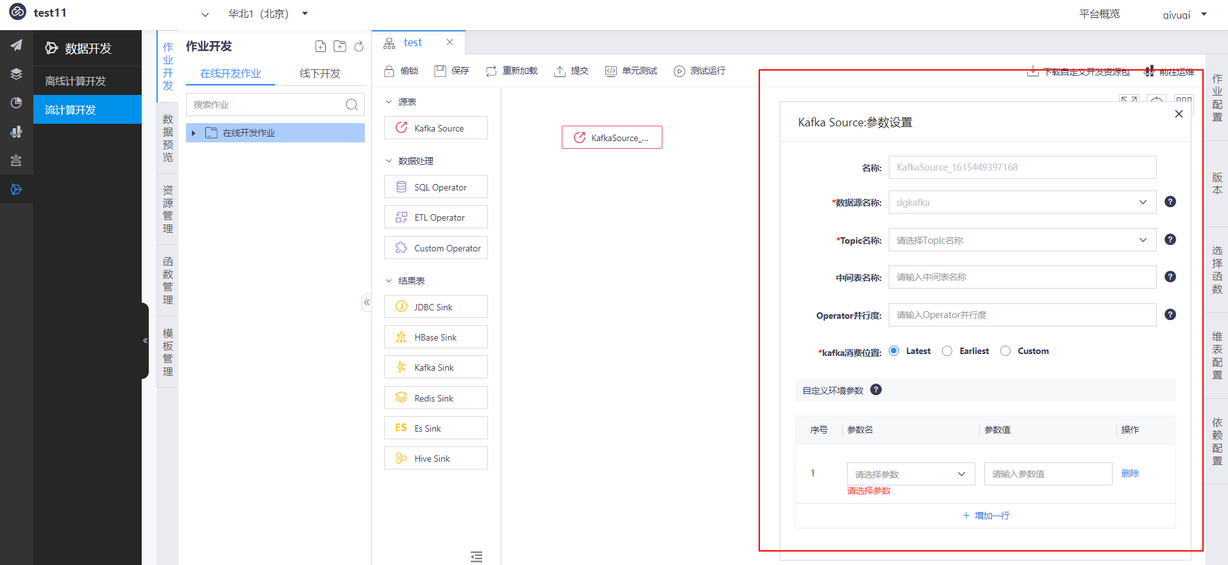Close the test tab
Viewport: 1228px width, 565px height.
click(450, 42)
